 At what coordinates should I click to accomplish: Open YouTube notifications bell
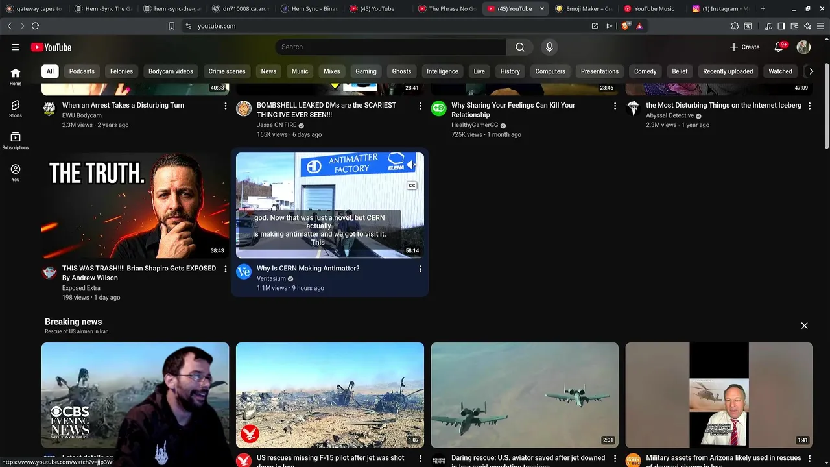[x=779, y=47]
